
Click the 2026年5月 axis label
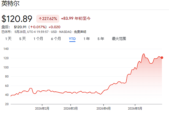coord(135,108)
